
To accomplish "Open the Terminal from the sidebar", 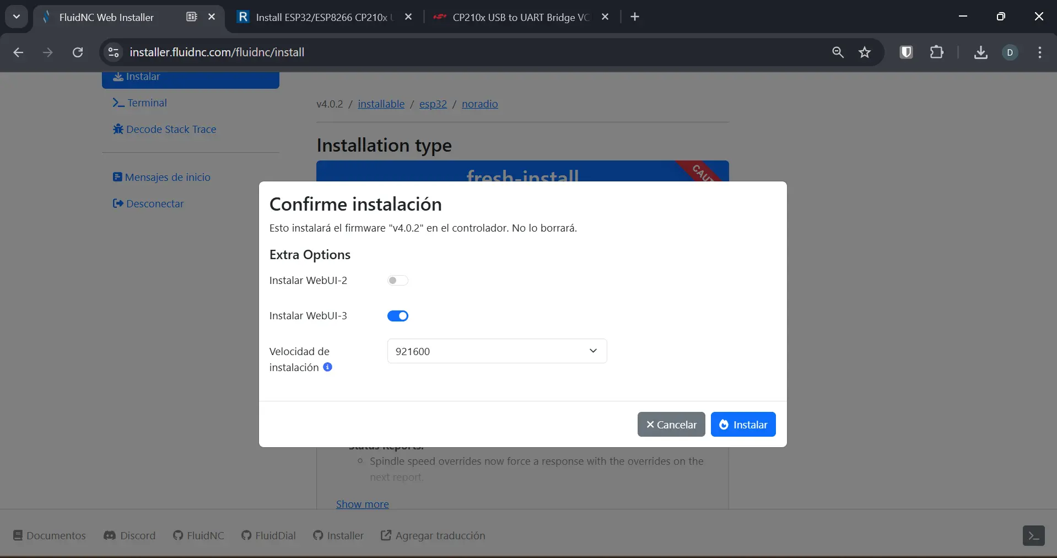I will [x=147, y=103].
